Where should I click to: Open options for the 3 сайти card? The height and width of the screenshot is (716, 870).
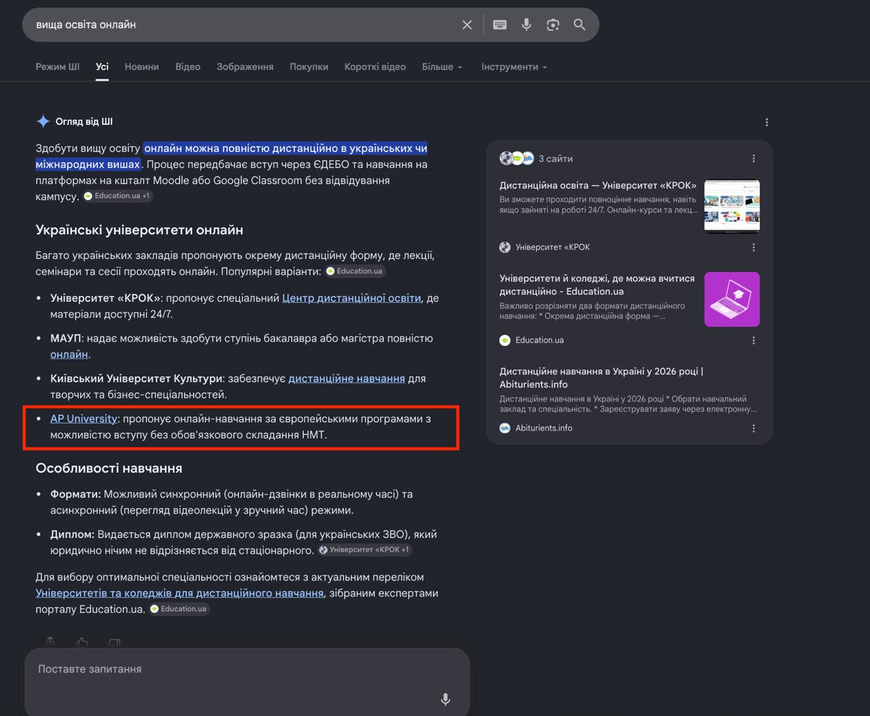pyautogui.click(x=753, y=158)
